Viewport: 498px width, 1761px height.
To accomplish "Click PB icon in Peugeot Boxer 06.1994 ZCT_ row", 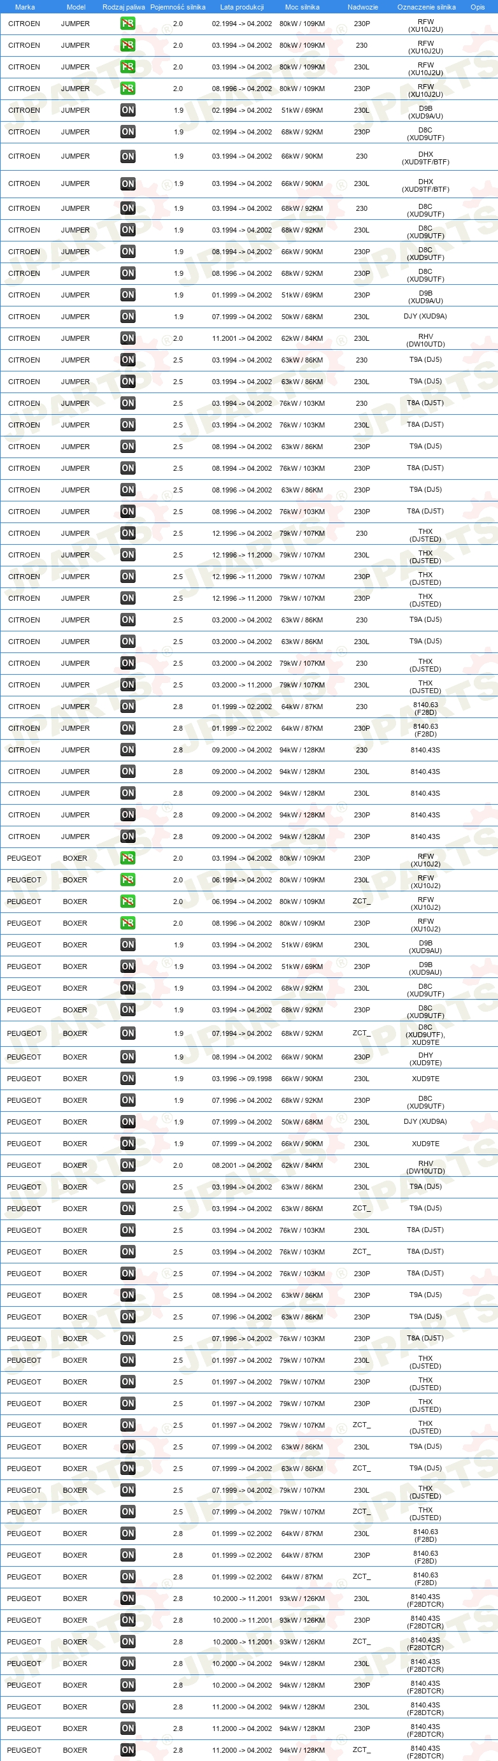I will tap(128, 902).
